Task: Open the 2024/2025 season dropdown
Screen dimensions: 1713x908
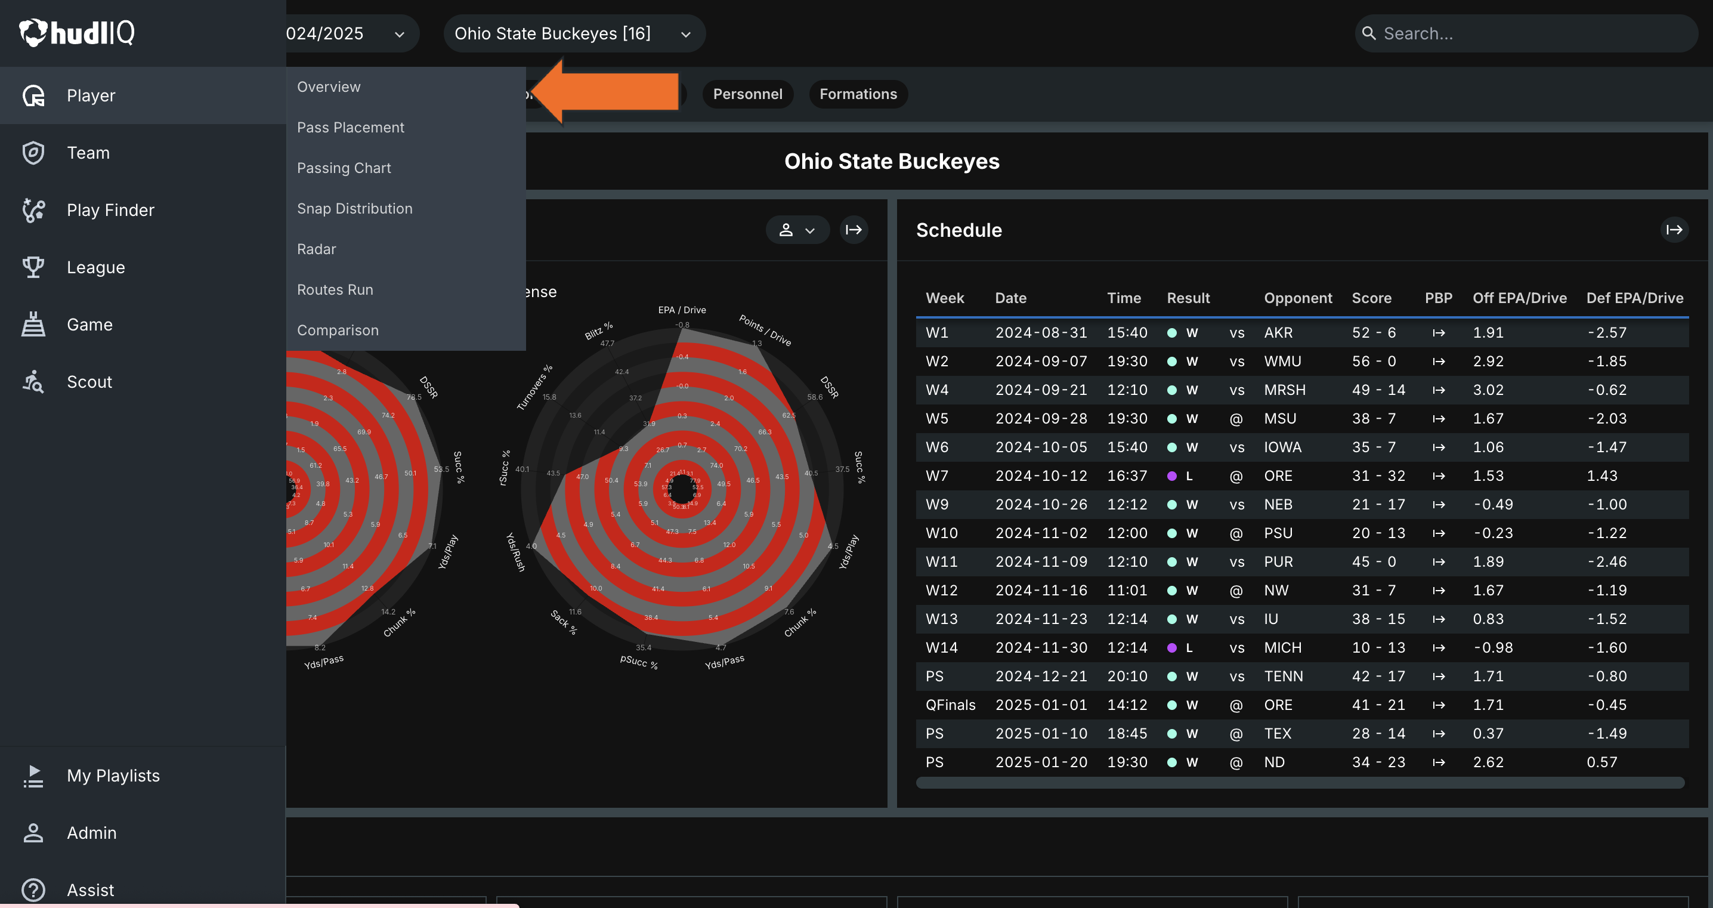Action: 353,33
